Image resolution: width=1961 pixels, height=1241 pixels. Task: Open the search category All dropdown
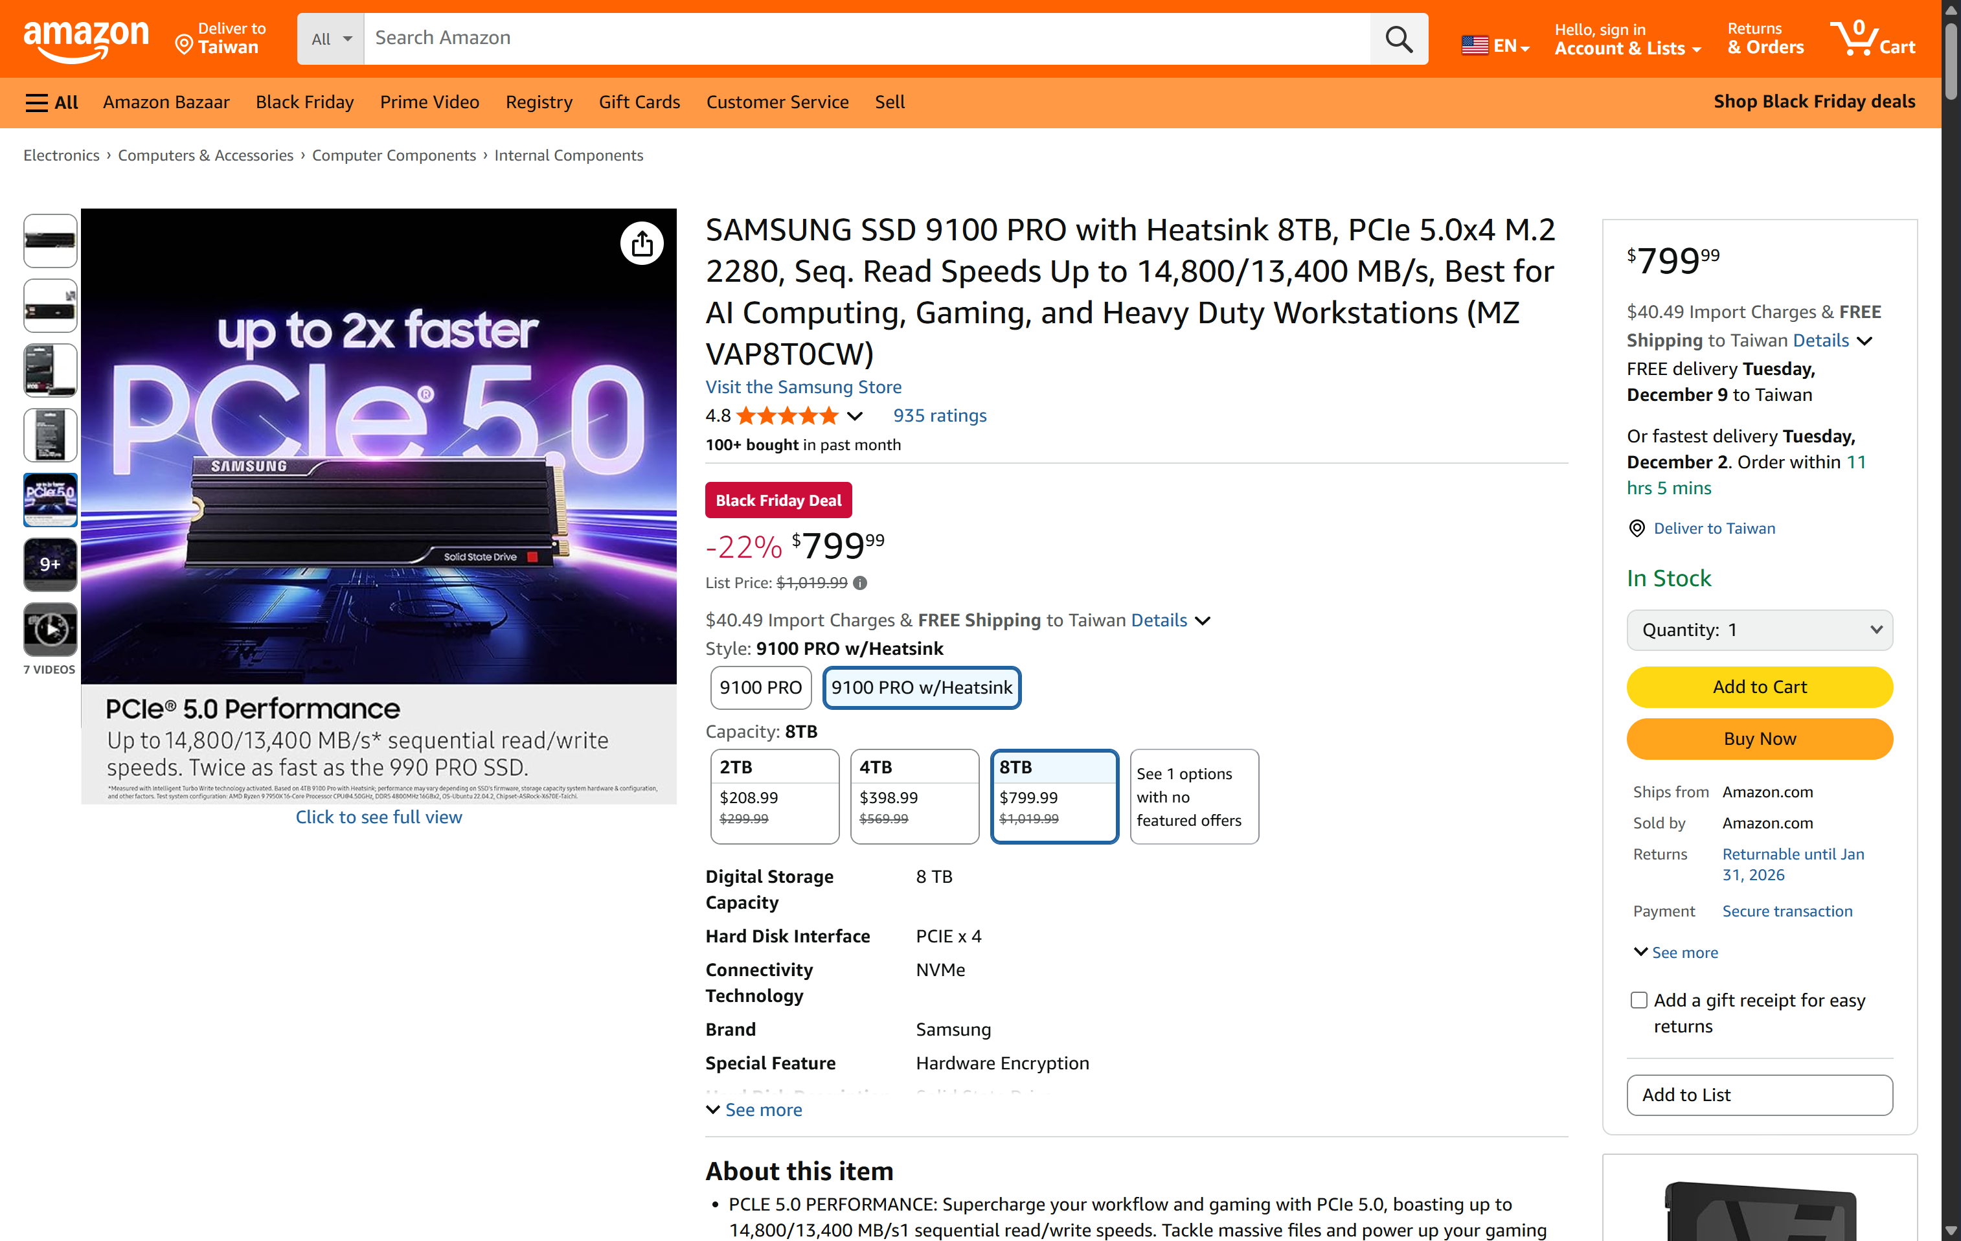coord(331,38)
